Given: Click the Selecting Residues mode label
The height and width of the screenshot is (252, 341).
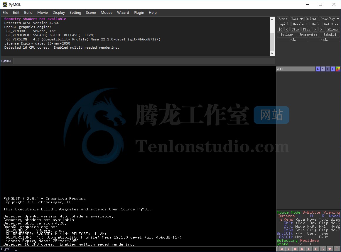Looking at the screenshot, I should 298,241.
